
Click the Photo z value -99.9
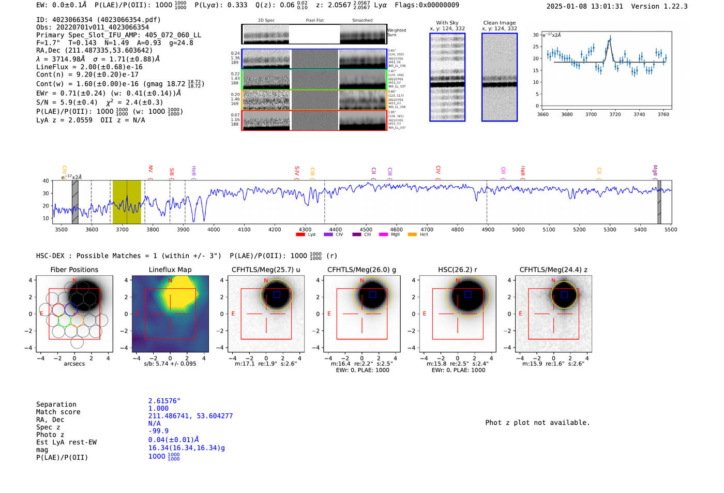click(x=158, y=431)
